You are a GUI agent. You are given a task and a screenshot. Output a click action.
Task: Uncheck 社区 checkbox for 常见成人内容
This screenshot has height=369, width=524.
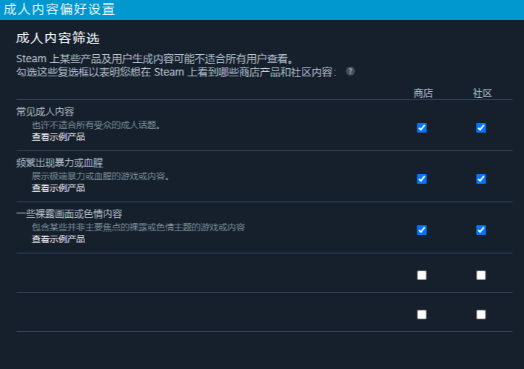click(481, 127)
